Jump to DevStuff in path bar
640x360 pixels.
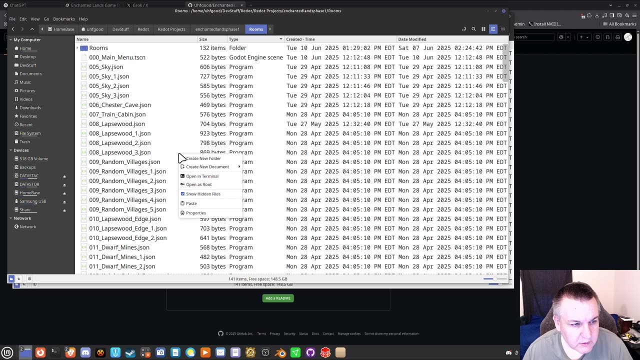[120, 29]
